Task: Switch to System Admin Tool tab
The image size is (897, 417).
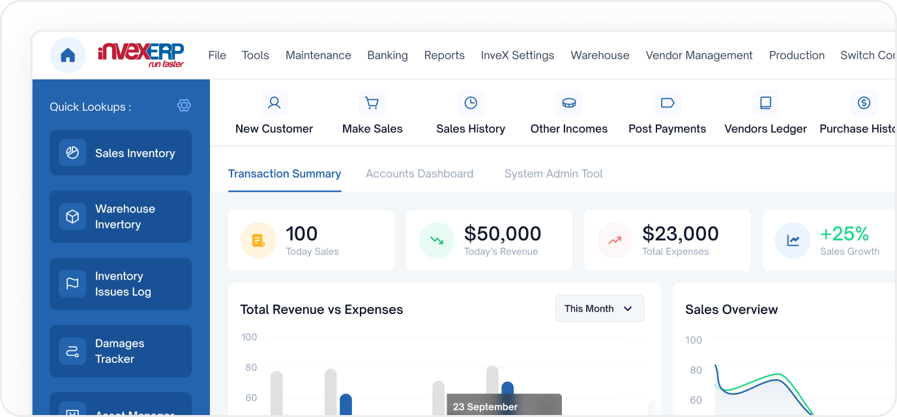Action: pyautogui.click(x=553, y=174)
